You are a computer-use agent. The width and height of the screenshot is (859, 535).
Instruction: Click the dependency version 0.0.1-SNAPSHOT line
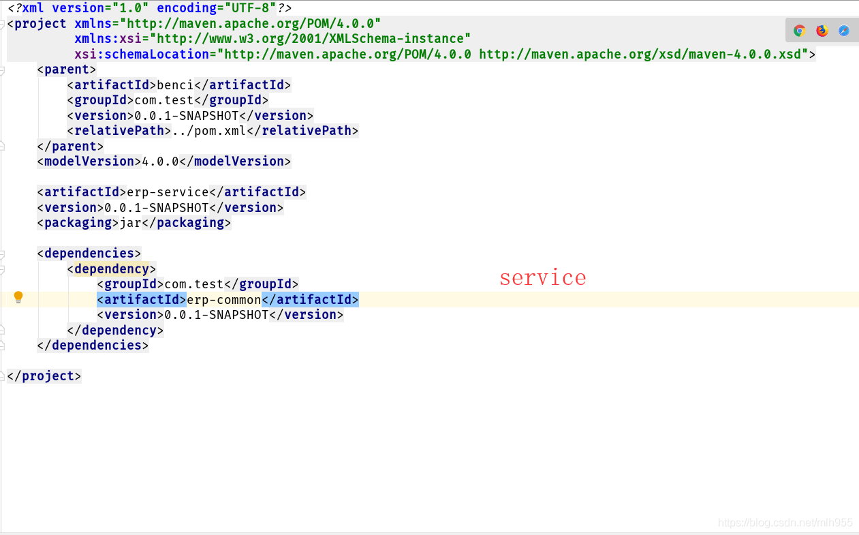click(220, 315)
